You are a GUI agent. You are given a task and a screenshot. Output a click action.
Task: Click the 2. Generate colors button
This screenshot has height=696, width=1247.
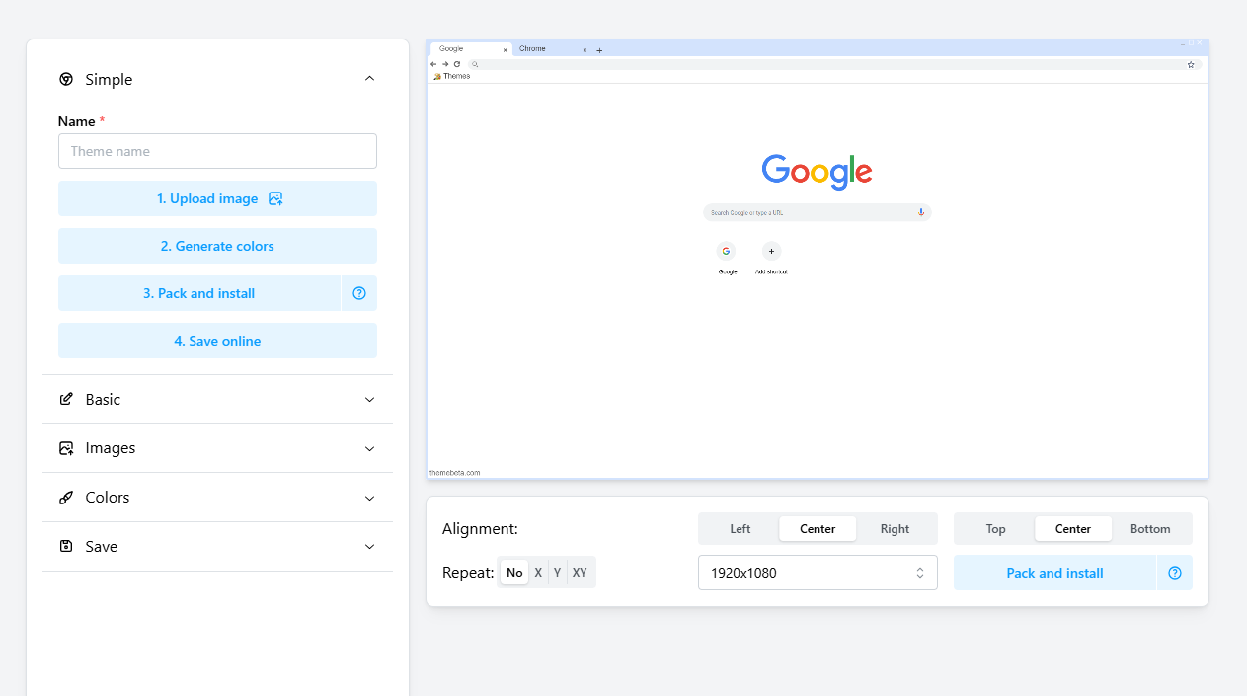[217, 246]
